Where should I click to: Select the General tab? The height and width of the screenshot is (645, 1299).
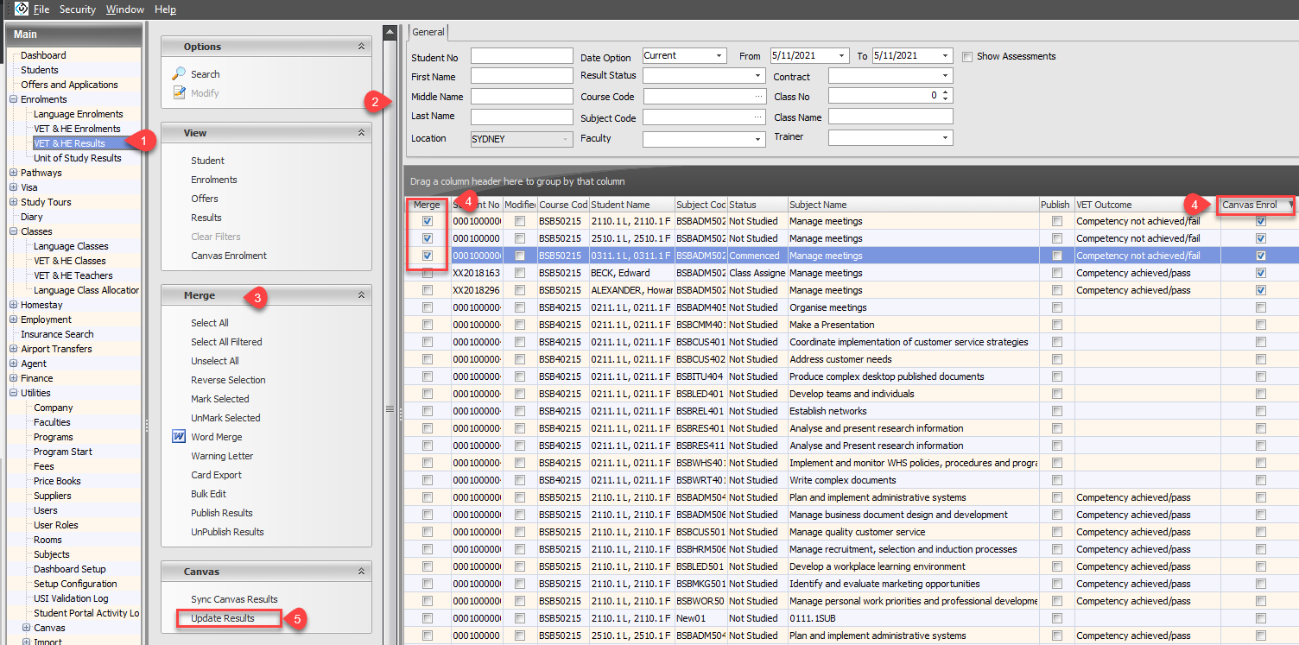pyautogui.click(x=428, y=32)
